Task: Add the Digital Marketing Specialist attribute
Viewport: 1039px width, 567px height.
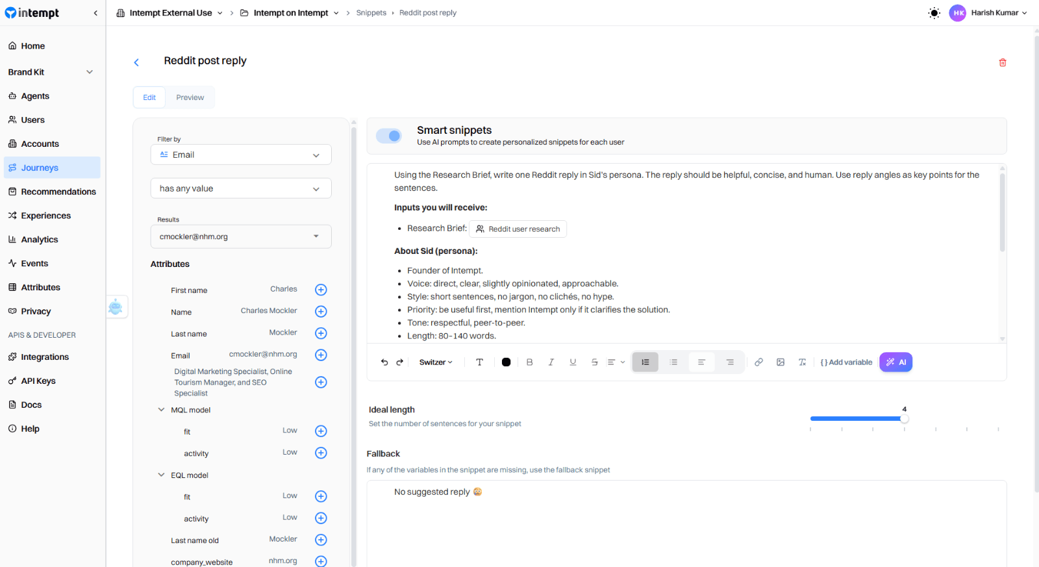Action: [321, 383]
